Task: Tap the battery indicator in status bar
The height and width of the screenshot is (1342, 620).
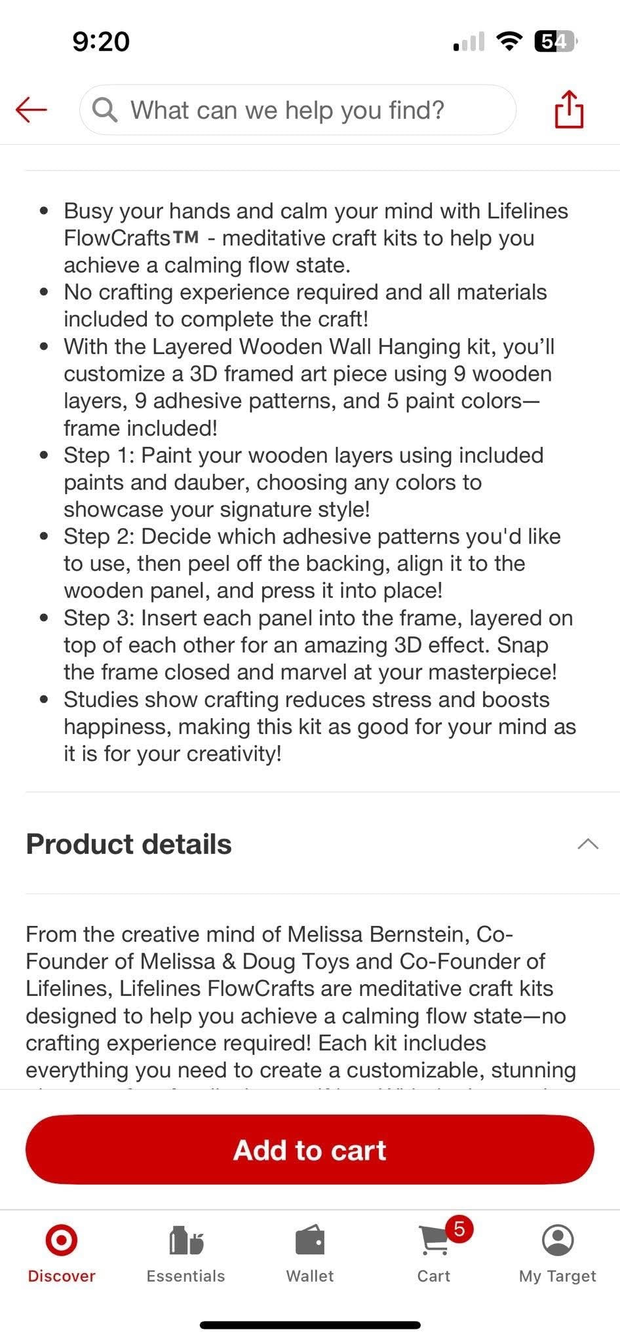Action: pyautogui.click(x=556, y=42)
